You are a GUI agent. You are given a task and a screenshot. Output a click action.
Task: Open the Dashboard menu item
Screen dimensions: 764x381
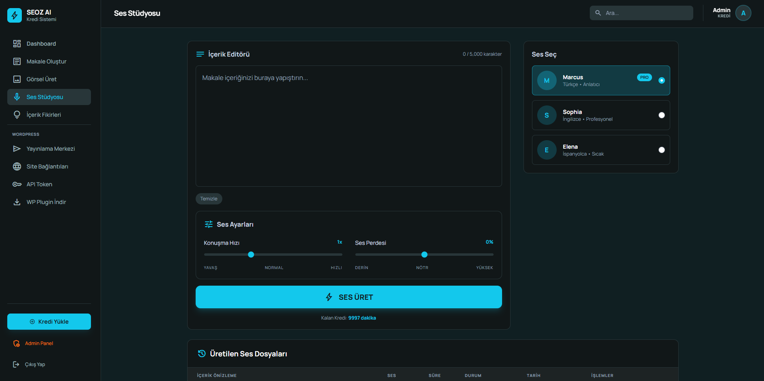(49, 44)
